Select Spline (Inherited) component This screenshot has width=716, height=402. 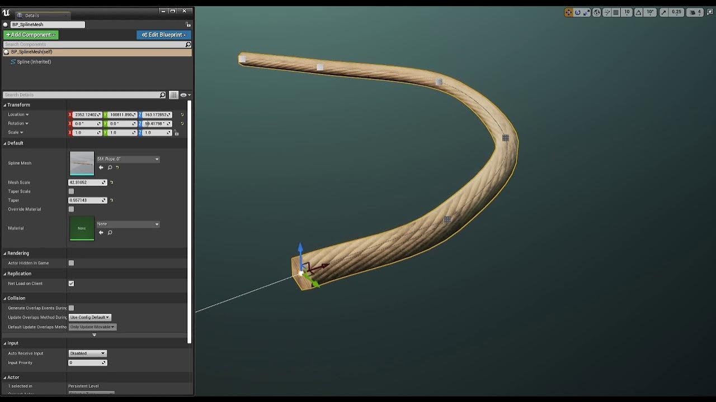click(x=34, y=62)
